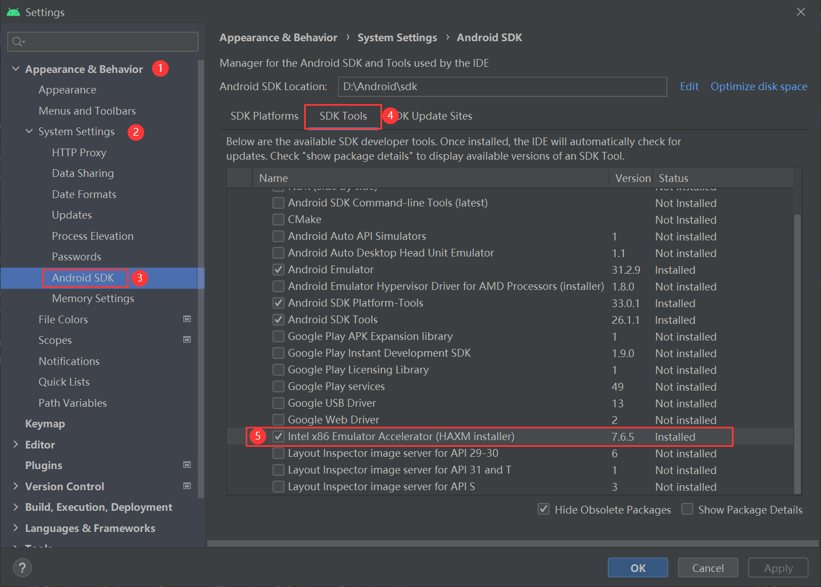Check Android SDK Command-line Tools (latest)

point(278,203)
